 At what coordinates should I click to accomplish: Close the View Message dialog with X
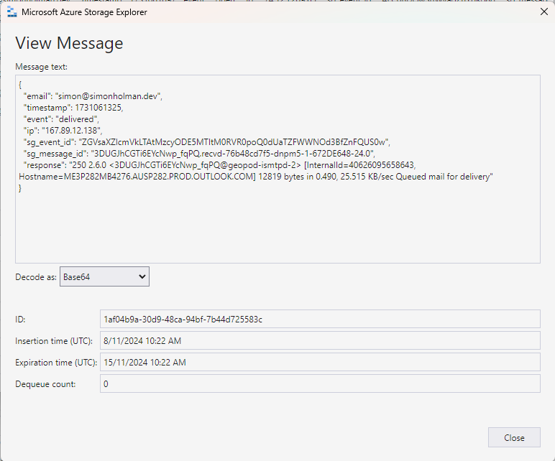pyautogui.click(x=544, y=11)
